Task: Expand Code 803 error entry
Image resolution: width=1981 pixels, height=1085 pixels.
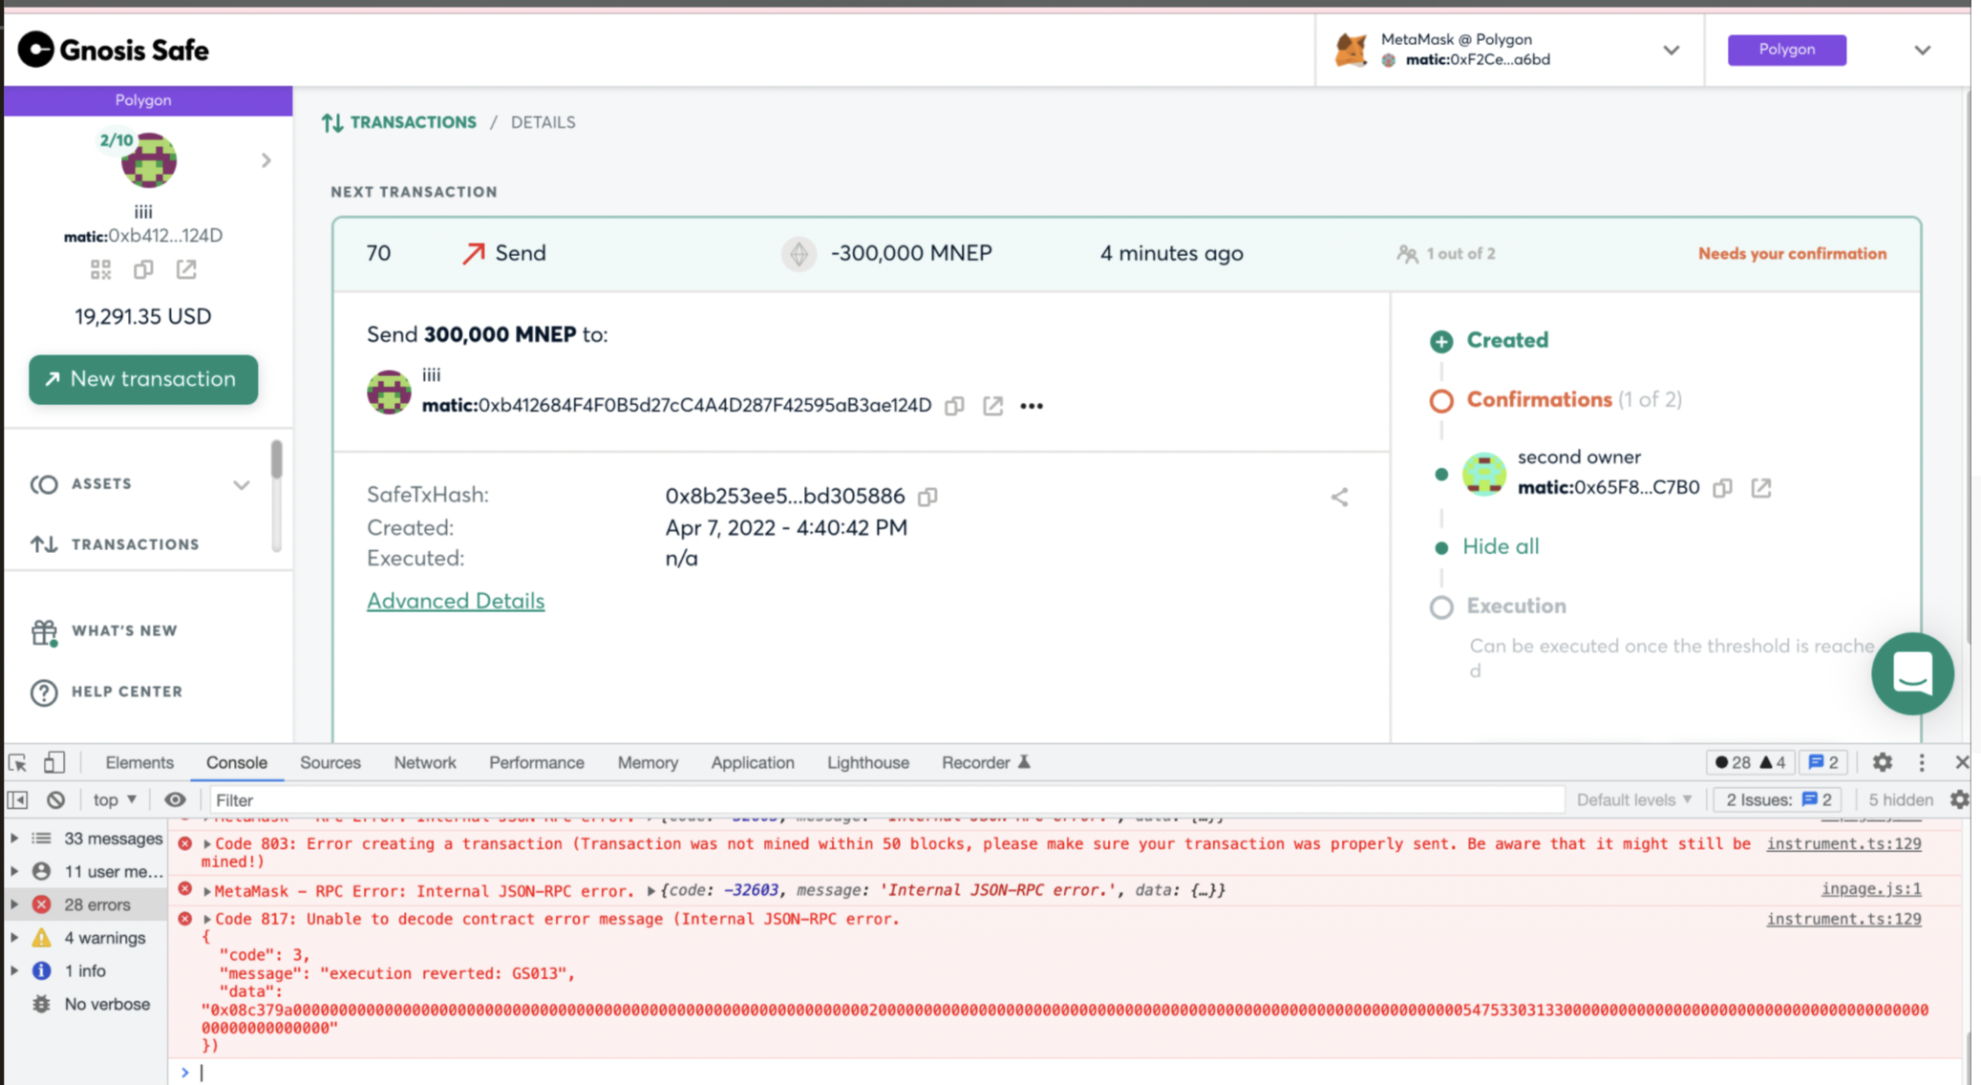Action: pos(207,844)
